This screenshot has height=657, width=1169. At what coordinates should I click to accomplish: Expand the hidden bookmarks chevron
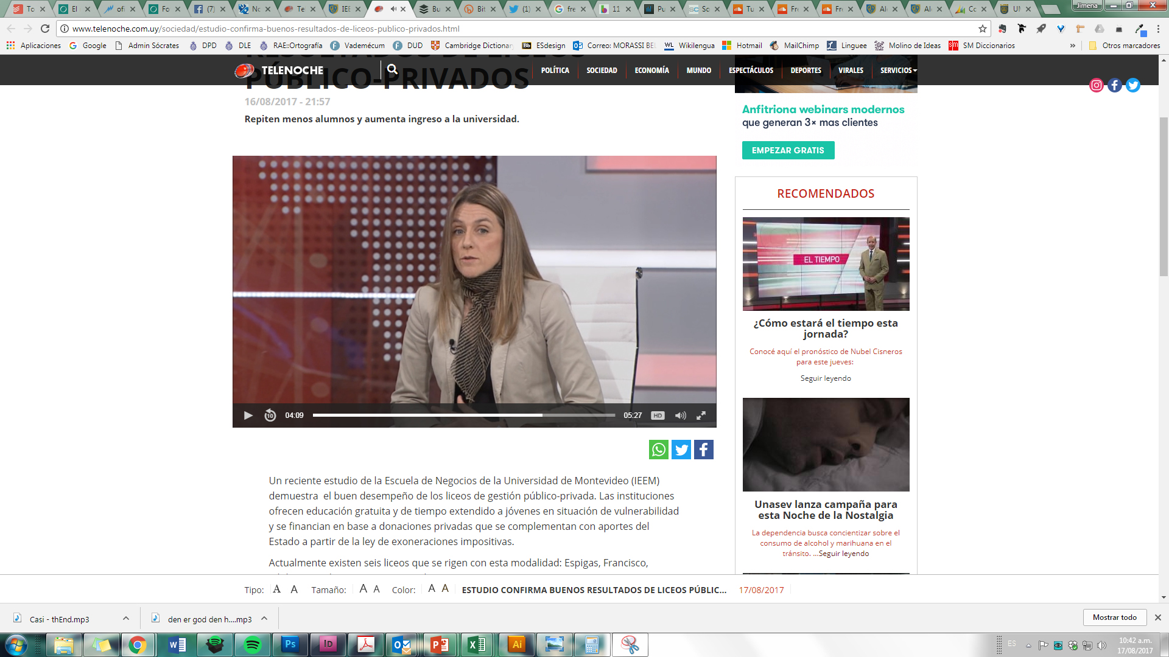pyautogui.click(x=1073, y=46)
